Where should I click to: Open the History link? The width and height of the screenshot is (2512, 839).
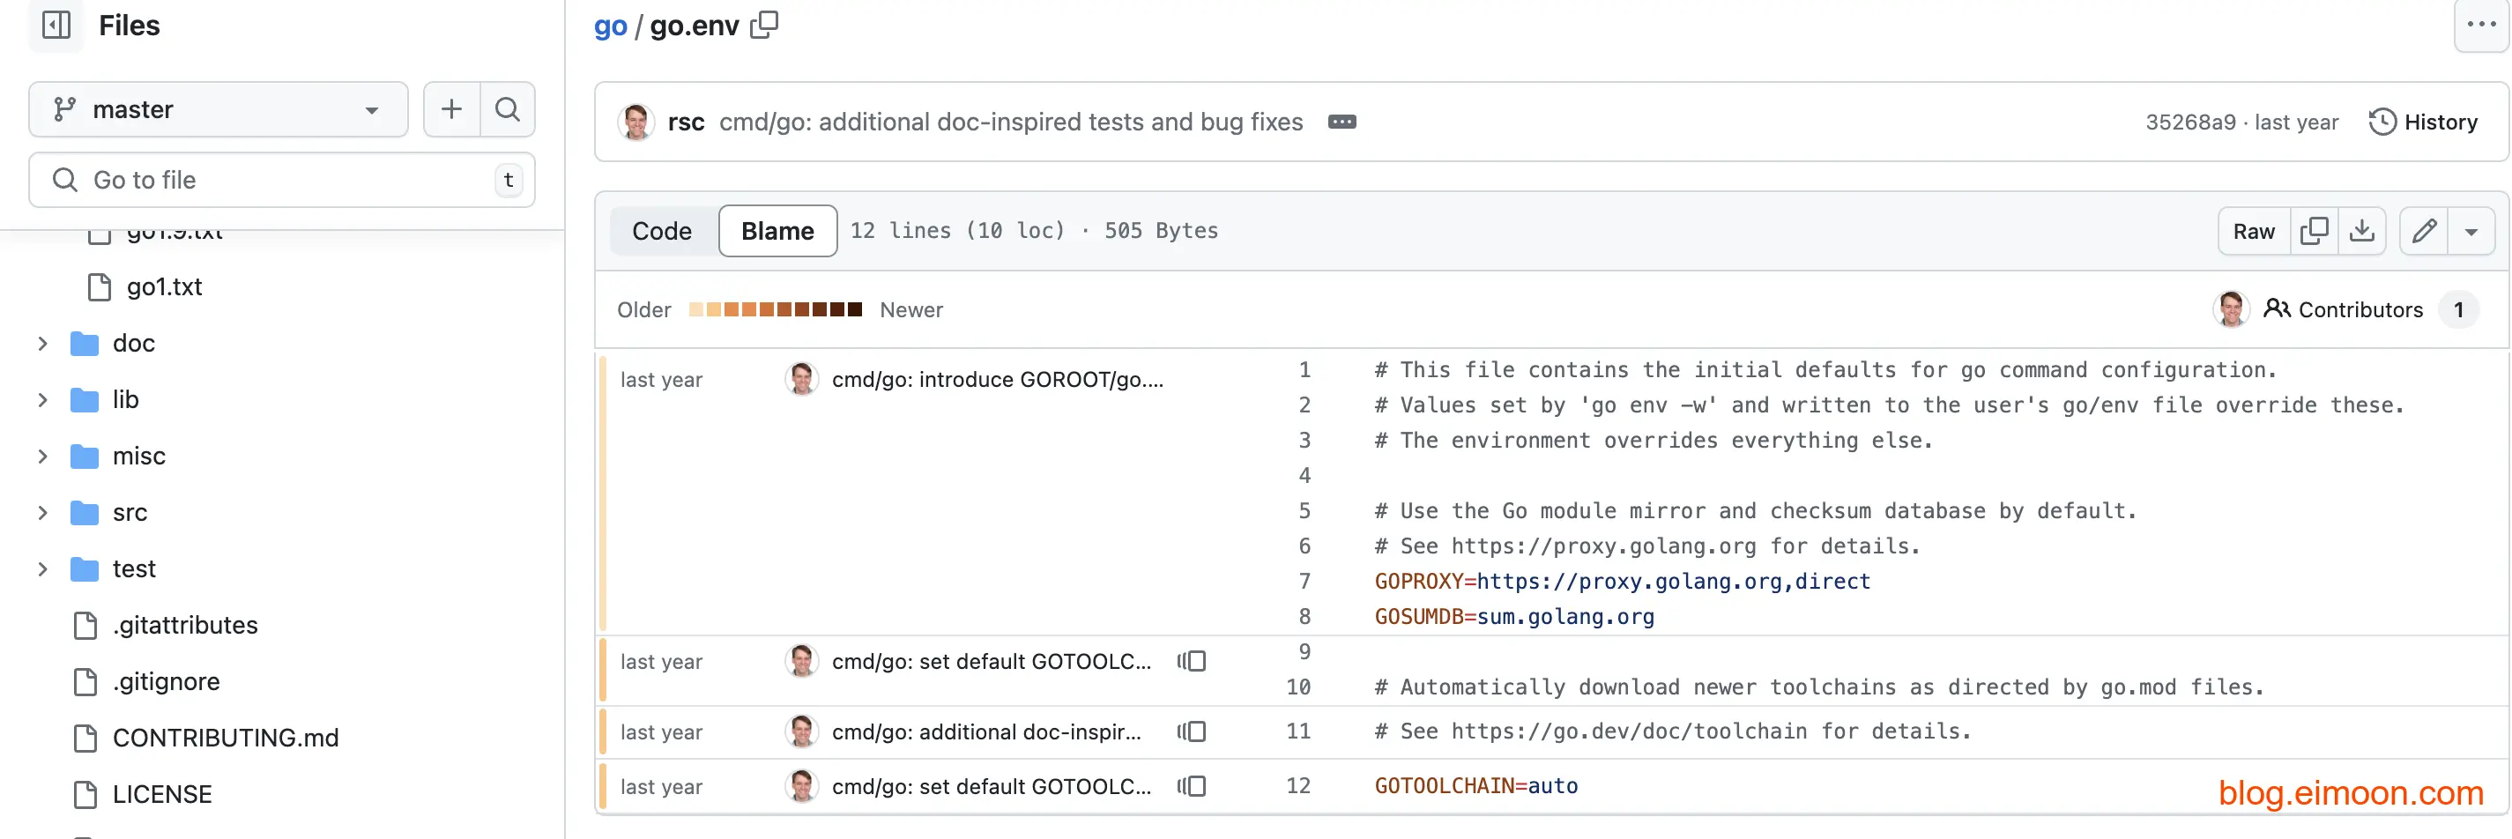tap(2423, 122)
